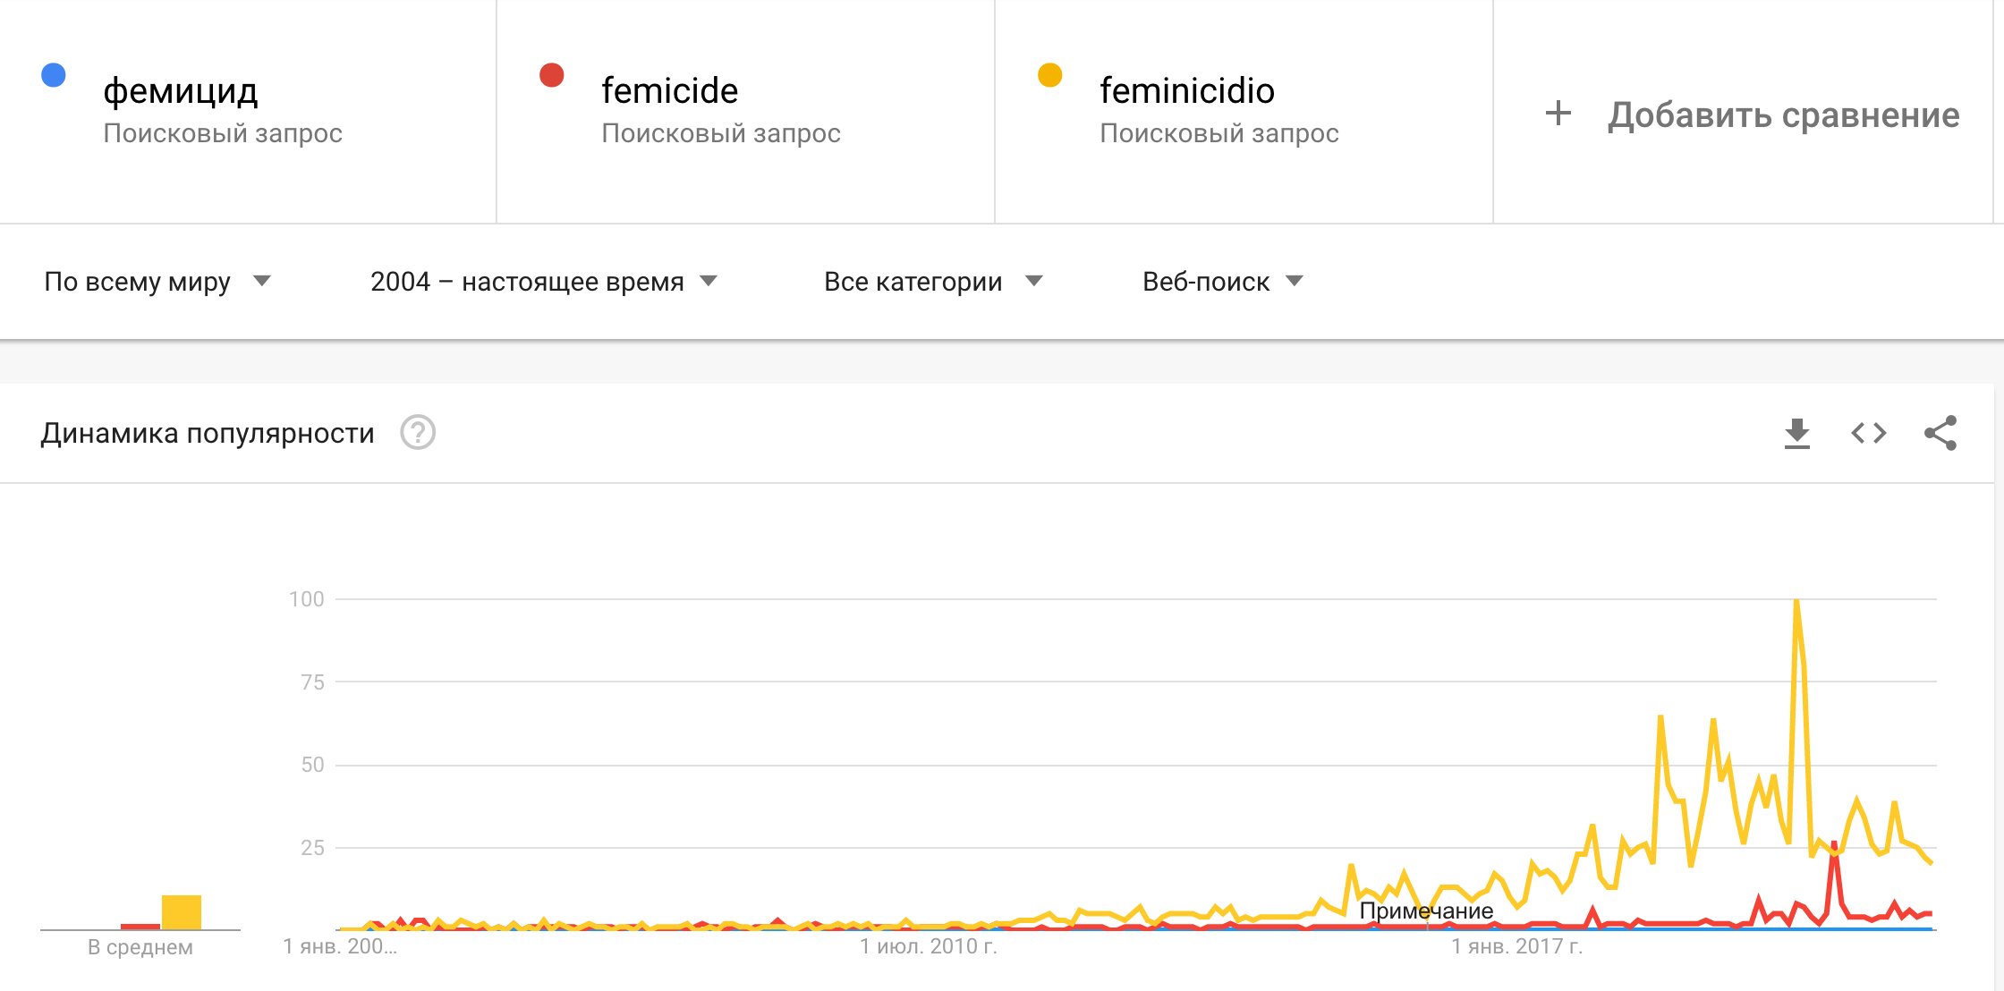The width and height of the screenshot is (2004, 991).
Task: Expand the По всему миру region dropdown
Action: [x=157, y=282]
